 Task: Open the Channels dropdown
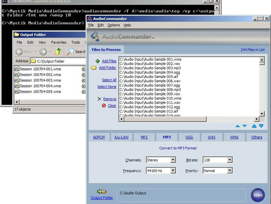[x=173, y=160]
